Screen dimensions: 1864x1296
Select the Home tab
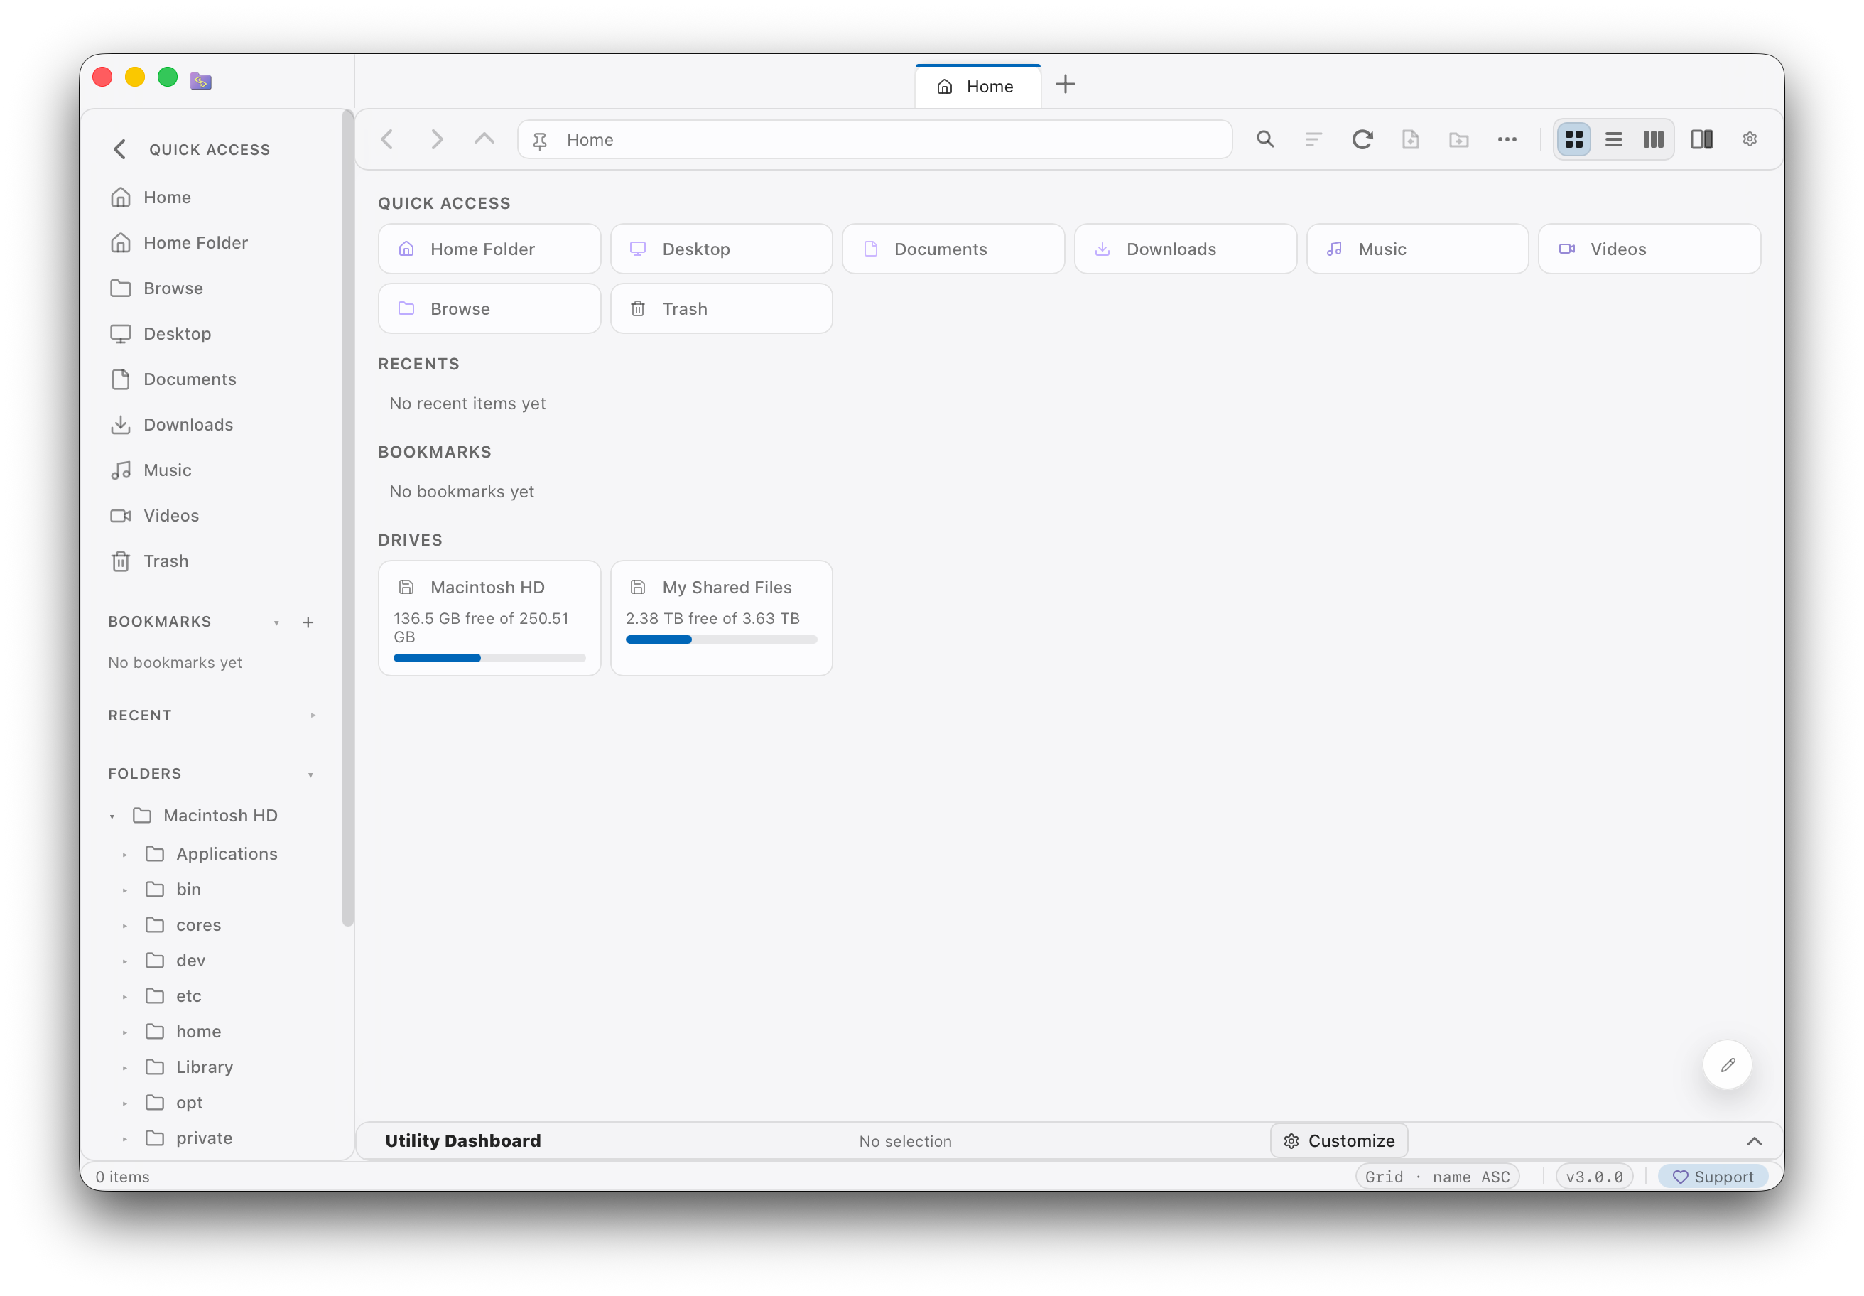click(x=977, y=86)
